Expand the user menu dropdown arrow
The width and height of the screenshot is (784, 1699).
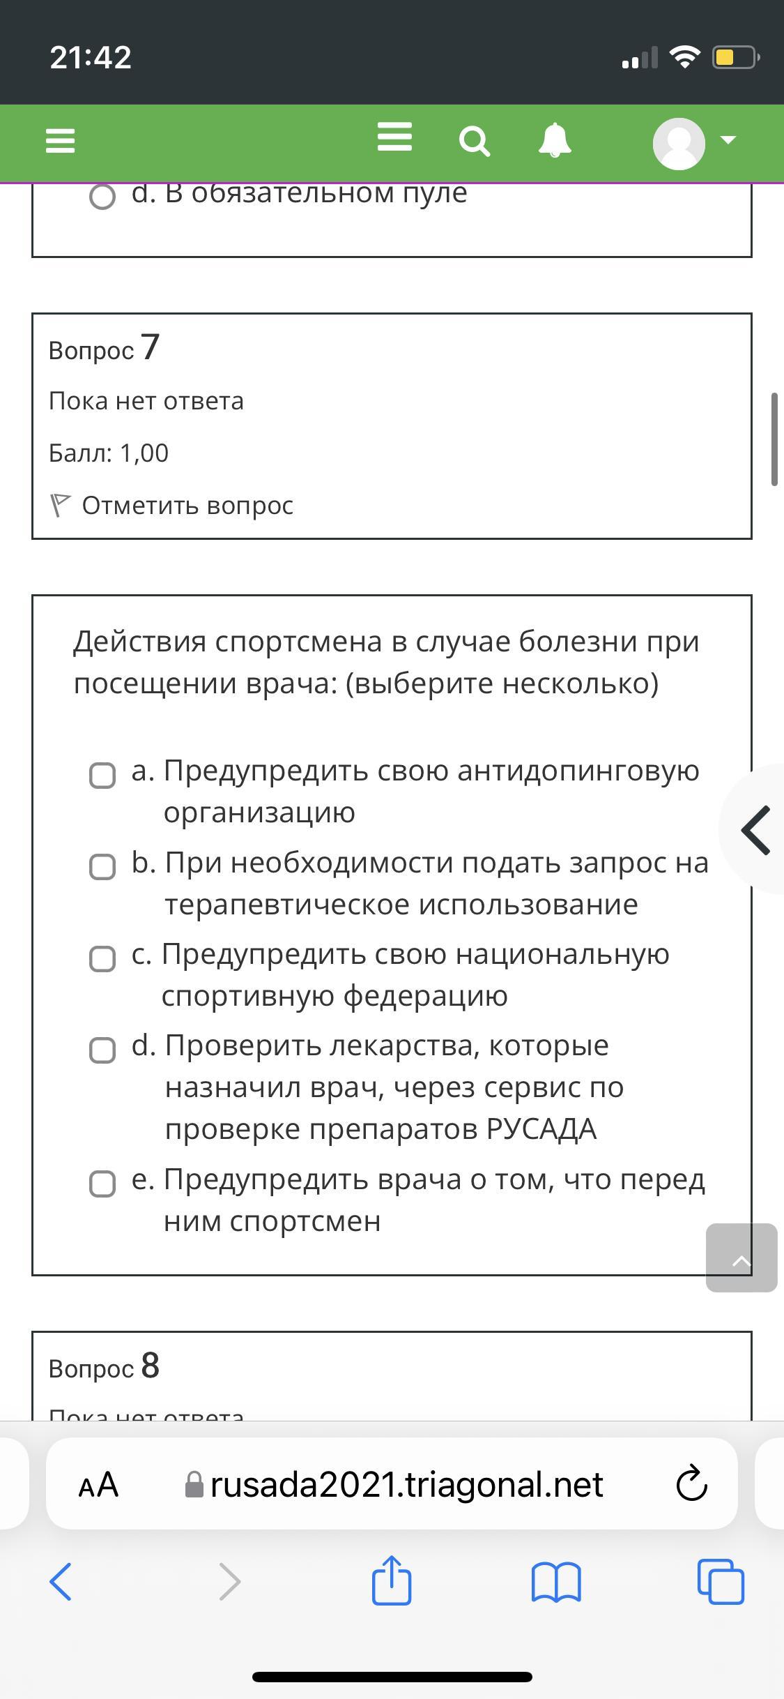click(728, 140)
